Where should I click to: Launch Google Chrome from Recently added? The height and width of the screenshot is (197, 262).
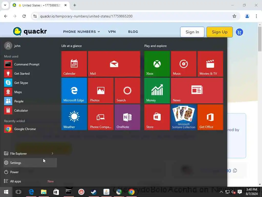[x=30, y=129]
